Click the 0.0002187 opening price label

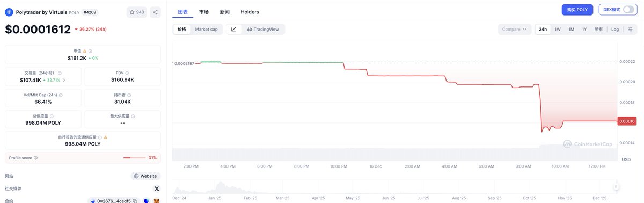coord(184,63)
